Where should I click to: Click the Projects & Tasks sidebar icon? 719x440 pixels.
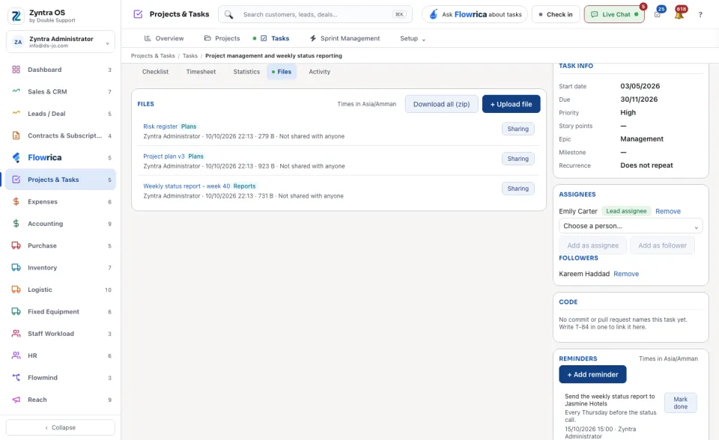click(16, 180)
